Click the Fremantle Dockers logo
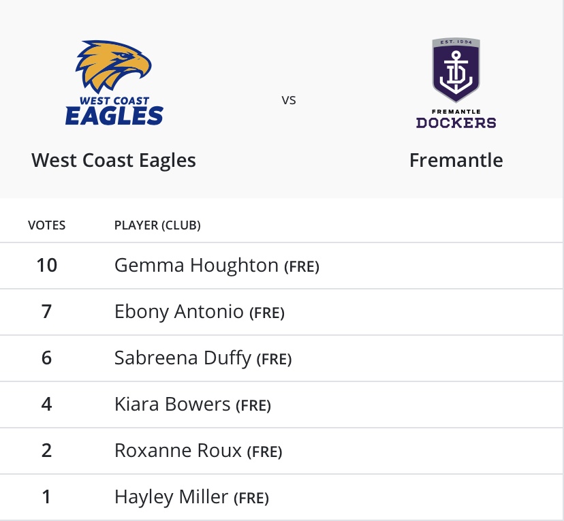The height and width of the screenshot is (521, 564). click(456, 83)
